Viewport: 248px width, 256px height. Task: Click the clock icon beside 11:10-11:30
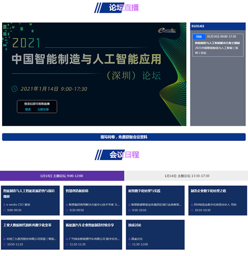[67, 244]
